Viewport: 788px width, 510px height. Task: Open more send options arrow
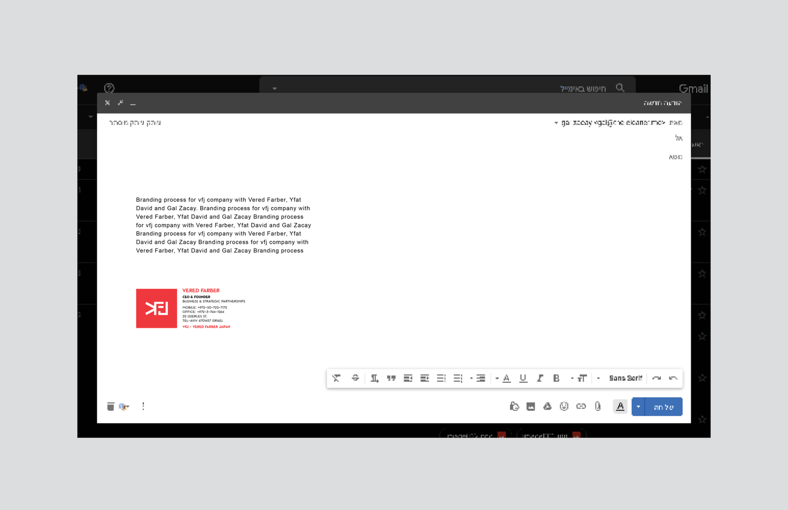click(638, 407)
